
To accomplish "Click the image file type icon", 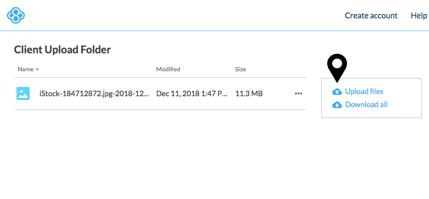I will coord(23,93).
